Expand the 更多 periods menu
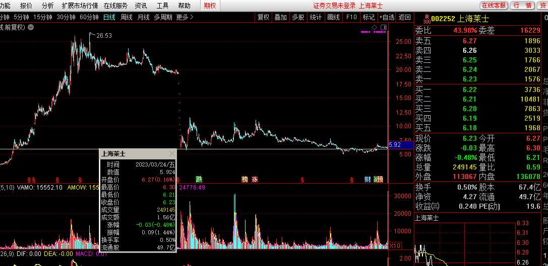Screen dimensions: 548x266 [185, 17]
